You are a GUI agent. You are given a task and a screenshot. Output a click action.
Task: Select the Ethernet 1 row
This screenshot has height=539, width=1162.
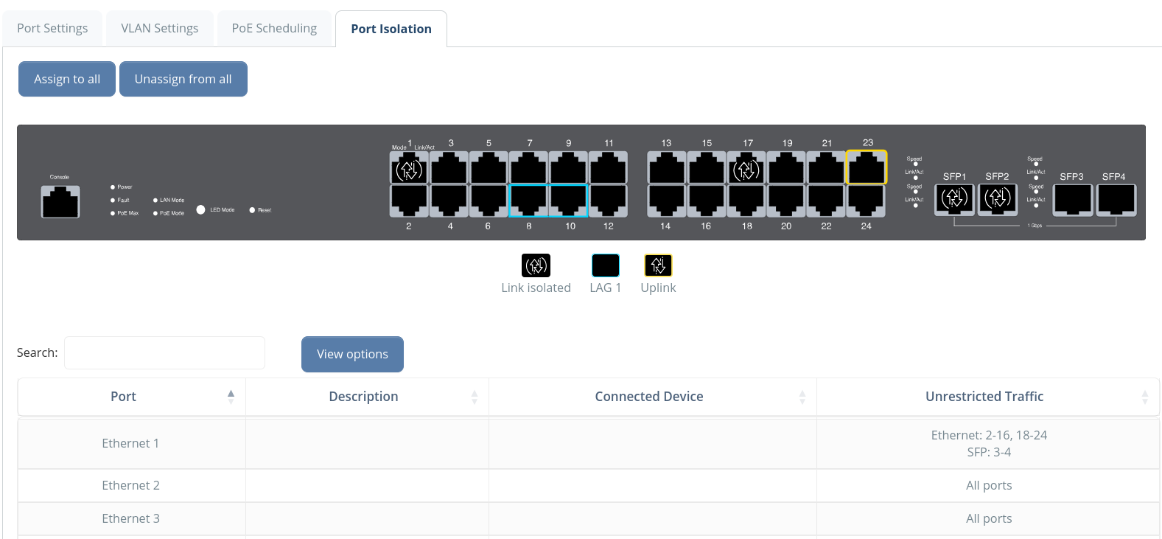click(589, 444)
